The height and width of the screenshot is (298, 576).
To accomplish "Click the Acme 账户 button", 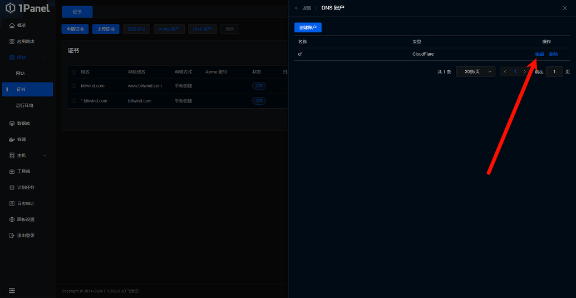I will click(x=169, y=29).
